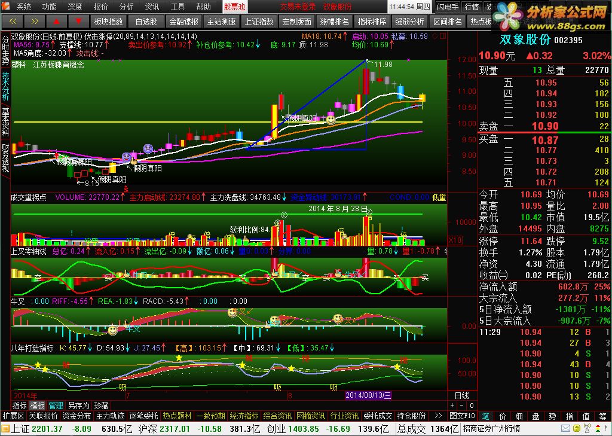Click the orange list icon before 上证
The height and width of the screenshot is (436, 612).
tap(5, 429)
